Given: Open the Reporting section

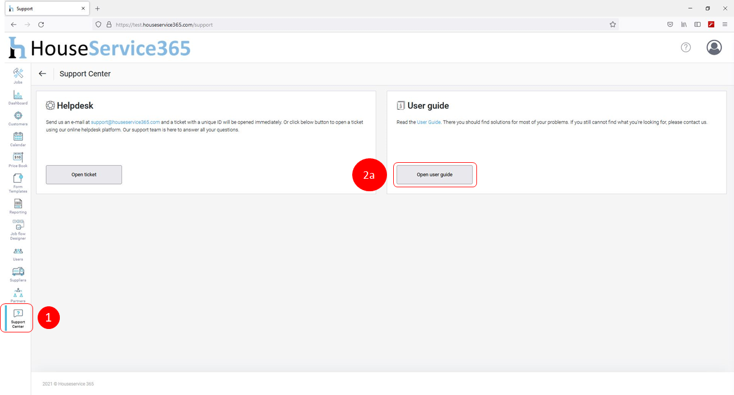Looking at the screenshot, I should pyautogui.click(x=18, y=207).
